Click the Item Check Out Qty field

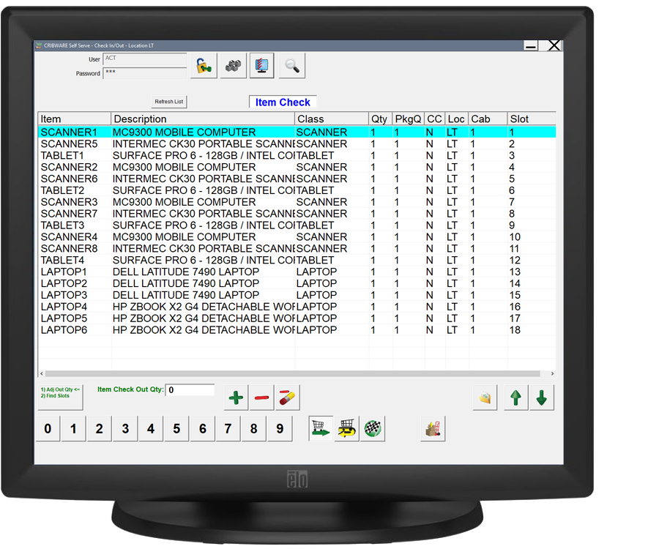(x=190, y=390)
